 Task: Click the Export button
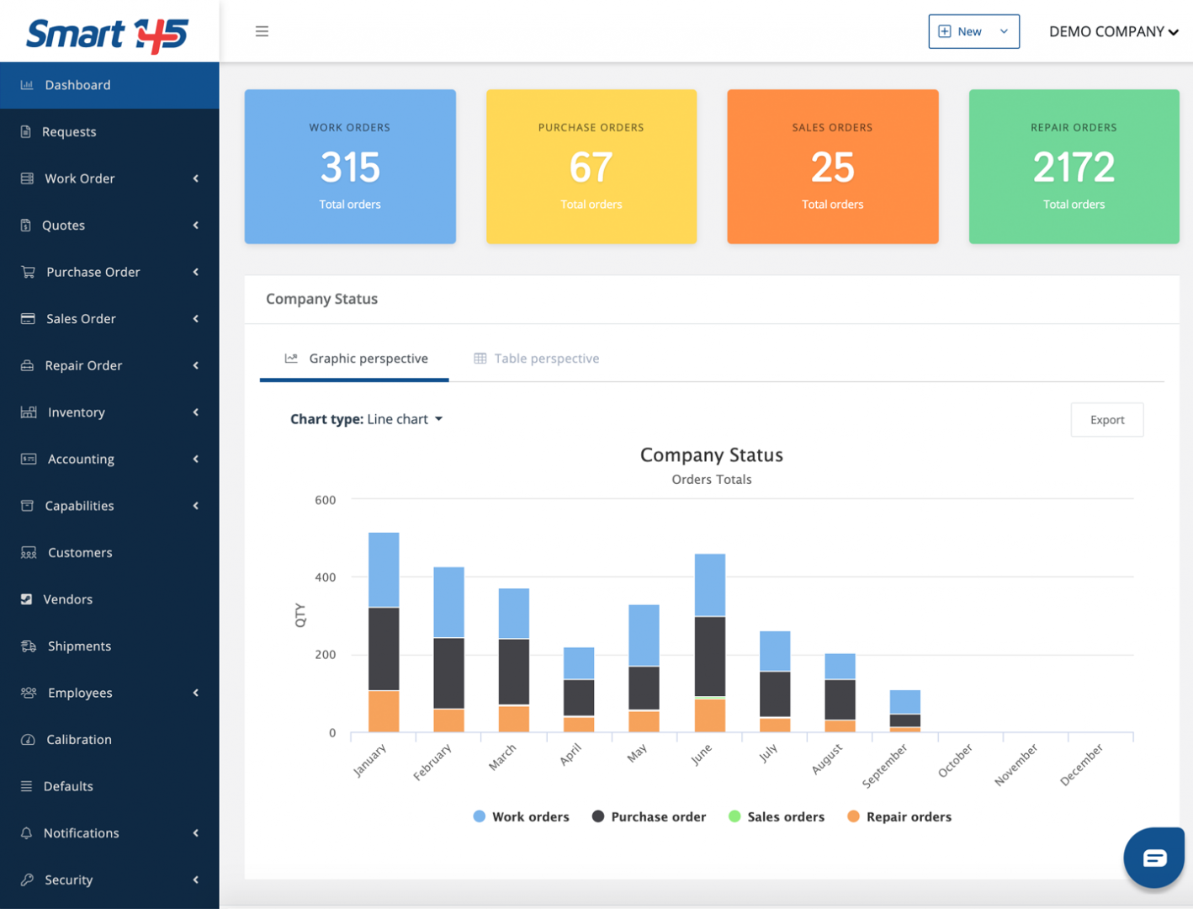click(1106, 419)
